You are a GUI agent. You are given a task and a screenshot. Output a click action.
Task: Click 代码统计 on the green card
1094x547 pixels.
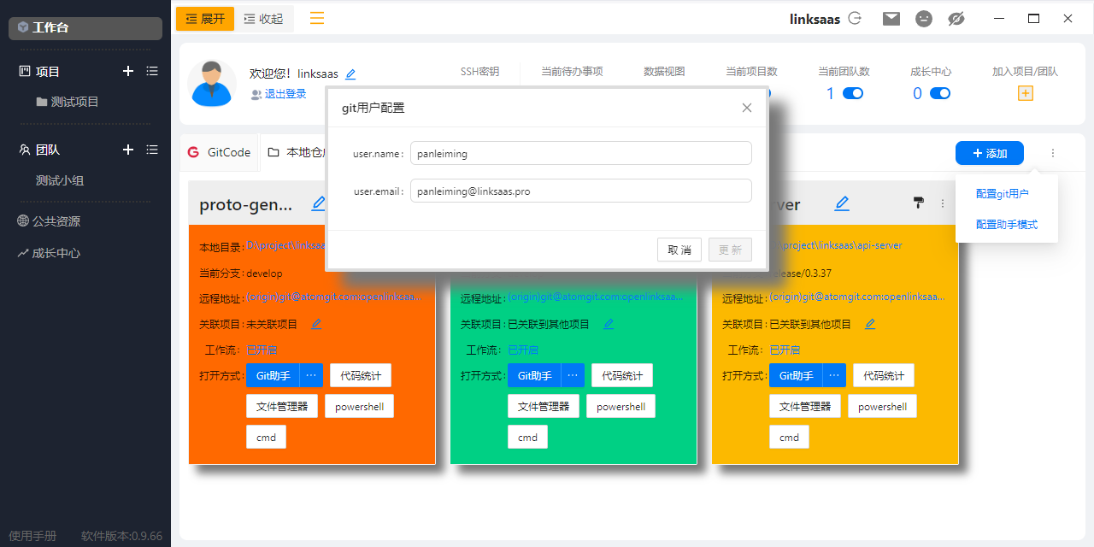(622, 375)
